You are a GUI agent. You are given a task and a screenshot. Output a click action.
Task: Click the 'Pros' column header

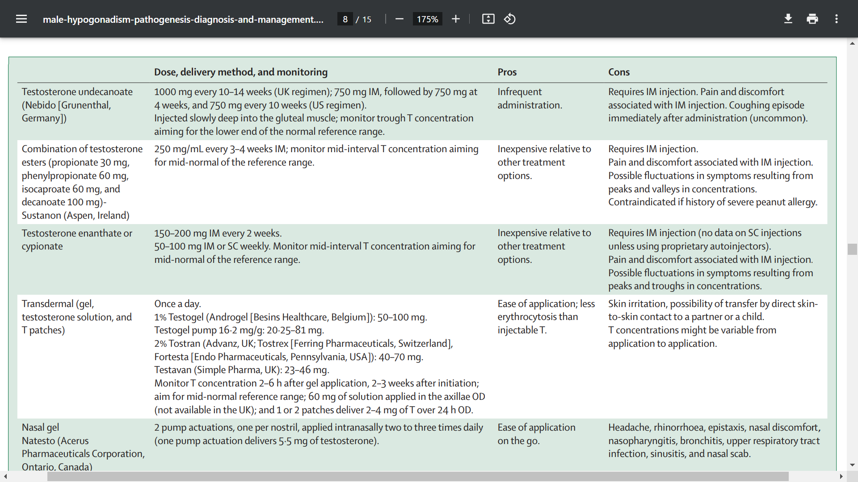tap(507, 72)
